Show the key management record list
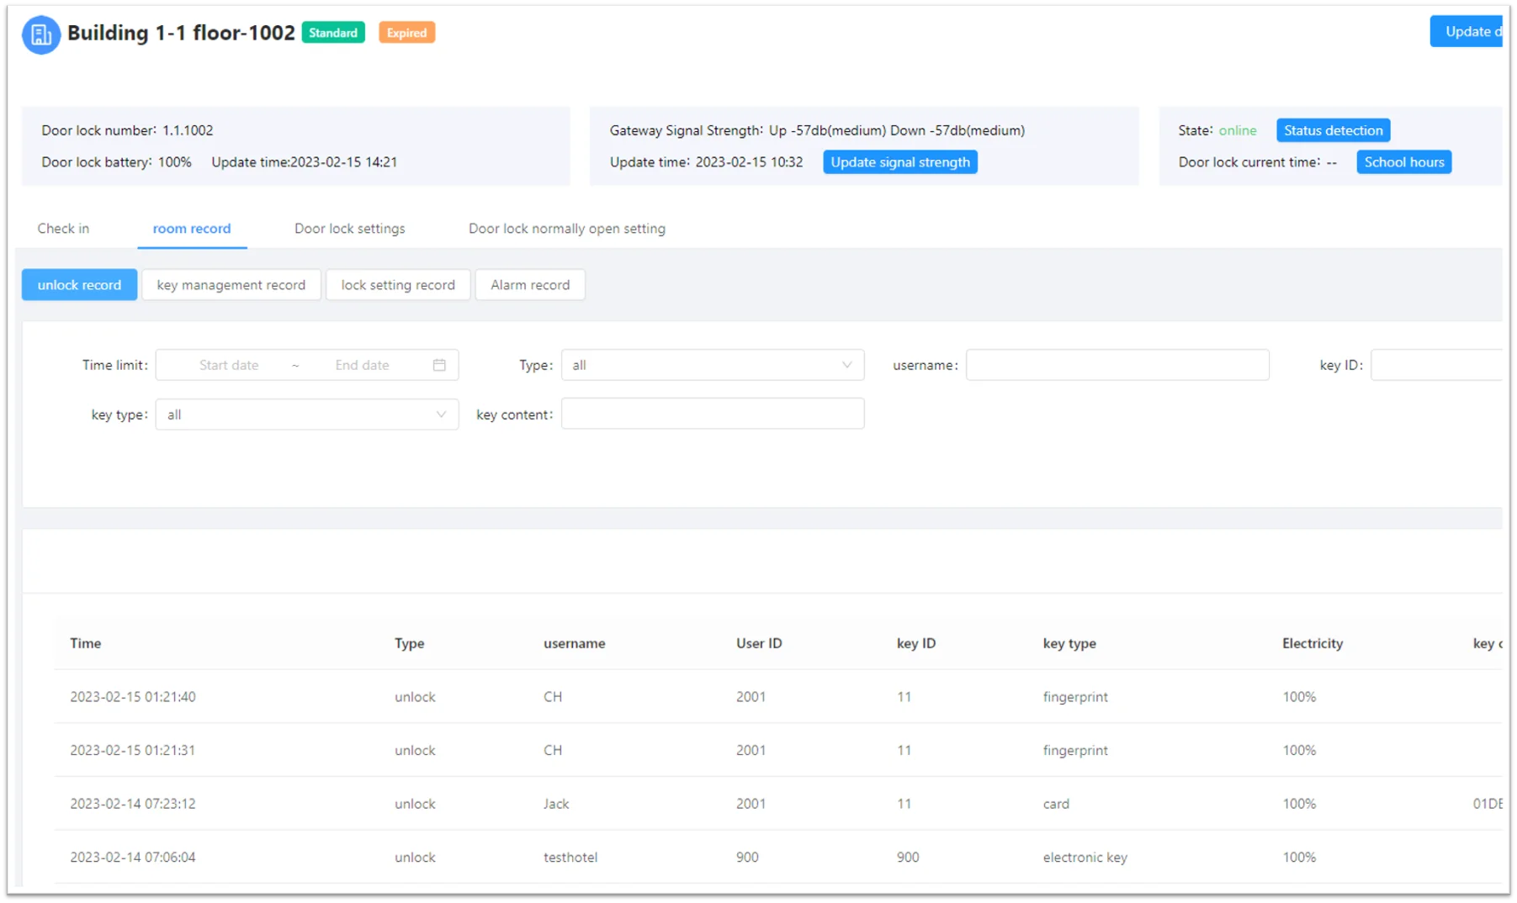Image resolution: width=1517 pixels, height=903 pixels. coord(231,285)
